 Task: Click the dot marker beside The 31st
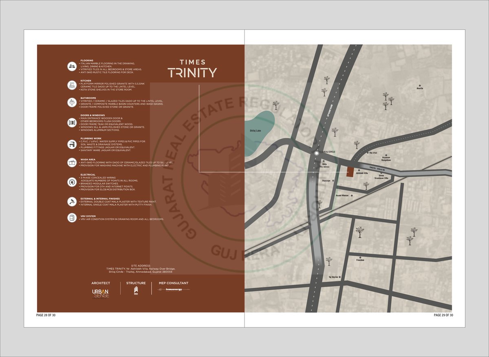[367, 152]
